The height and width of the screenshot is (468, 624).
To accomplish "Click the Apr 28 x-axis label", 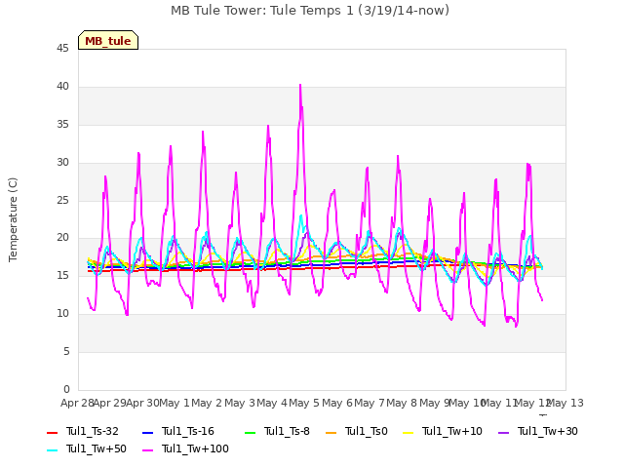I will (77, 403).
